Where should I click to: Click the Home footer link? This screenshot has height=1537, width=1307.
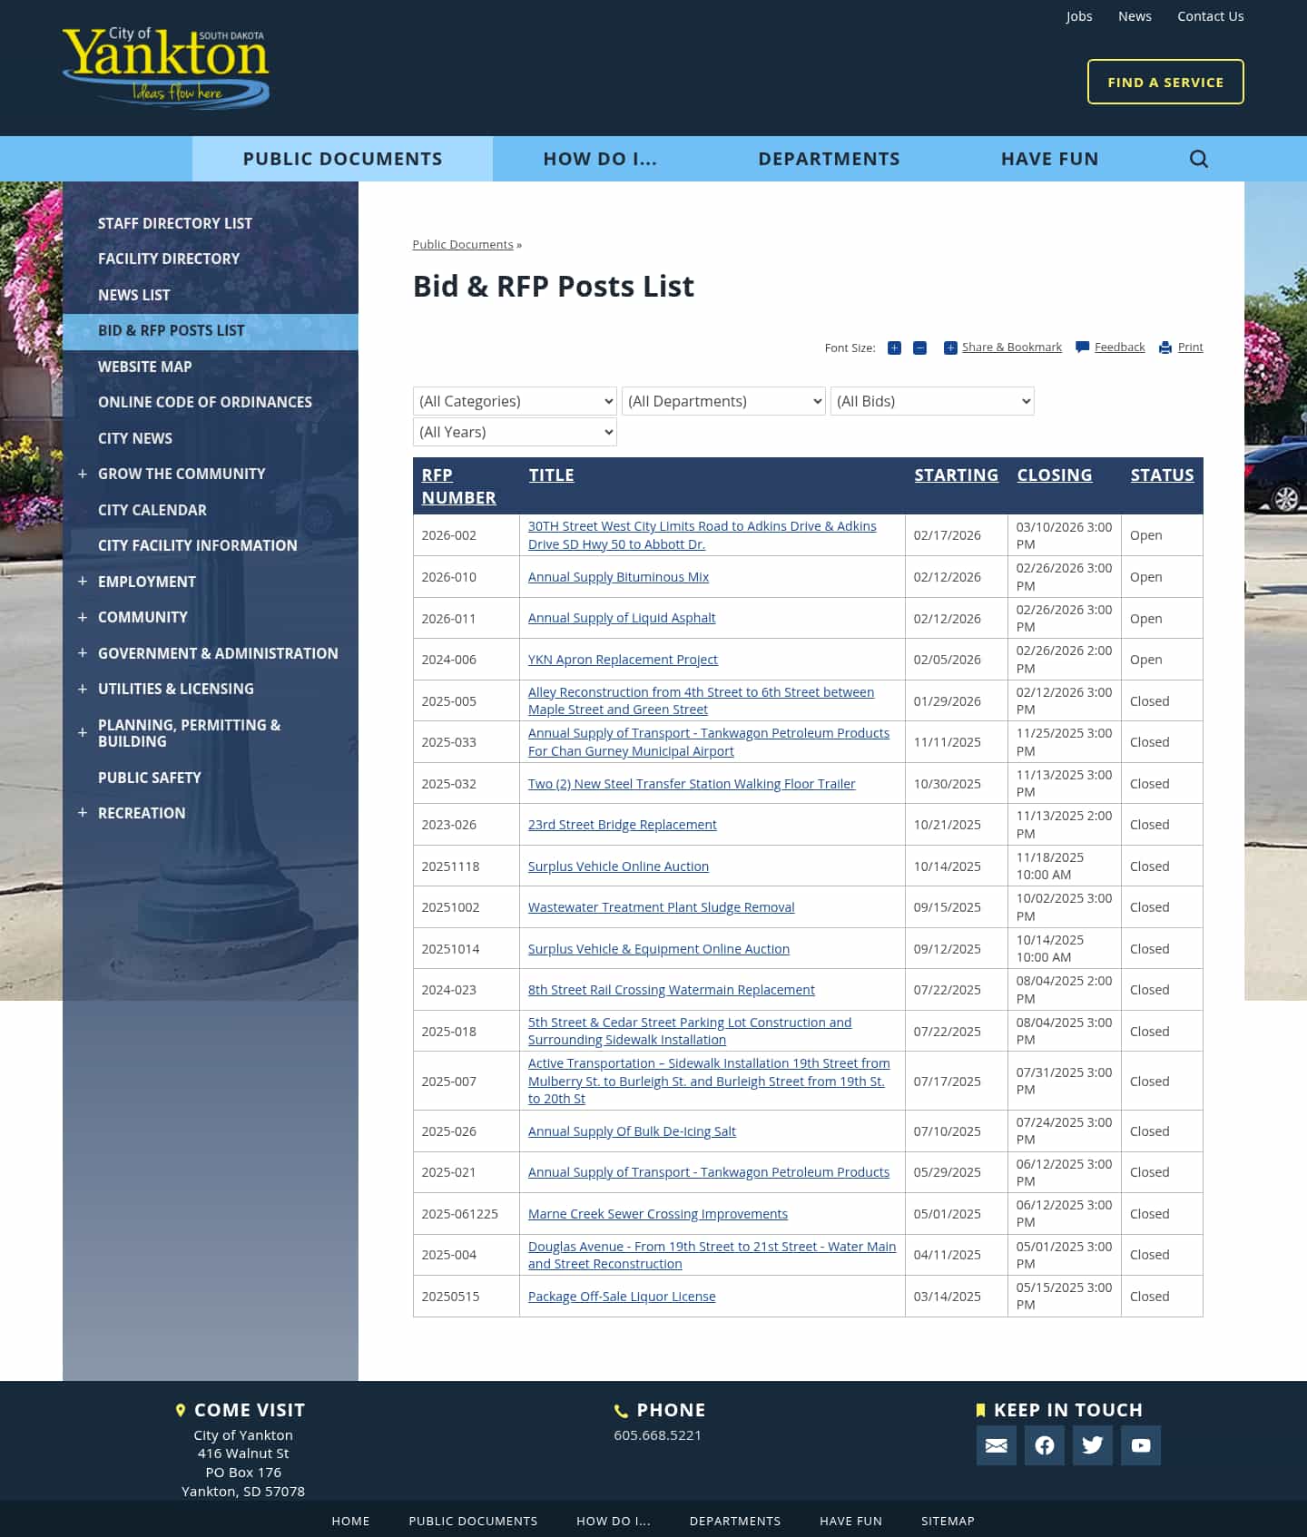click(350, 1521)
